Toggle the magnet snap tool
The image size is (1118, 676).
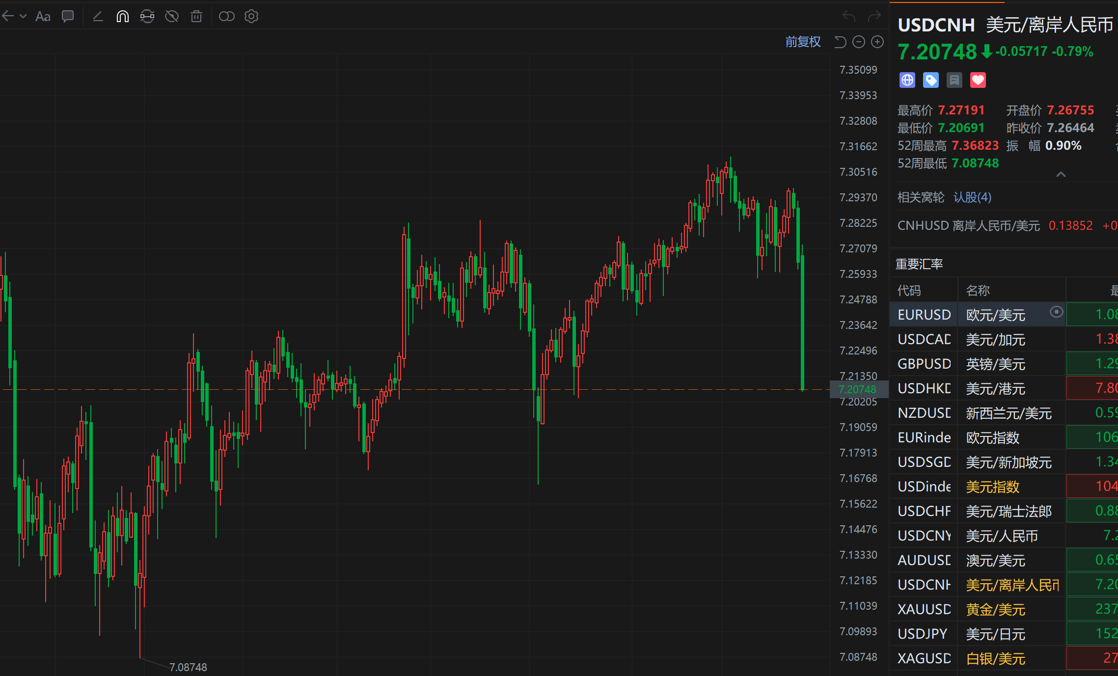(x=123, y=17)
